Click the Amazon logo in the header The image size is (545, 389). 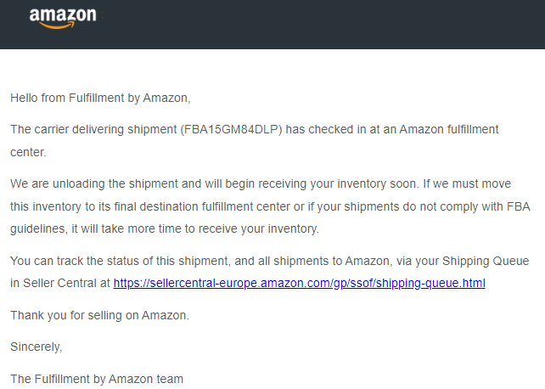[63, 18]
